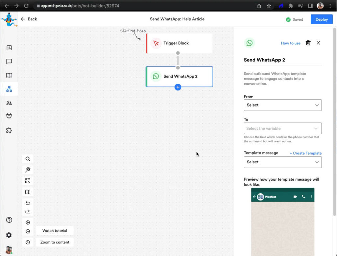Image resolution: width=337 pixels, height=256 pixels.
Task: Go Back to the previous page
Action: point(29,19)
